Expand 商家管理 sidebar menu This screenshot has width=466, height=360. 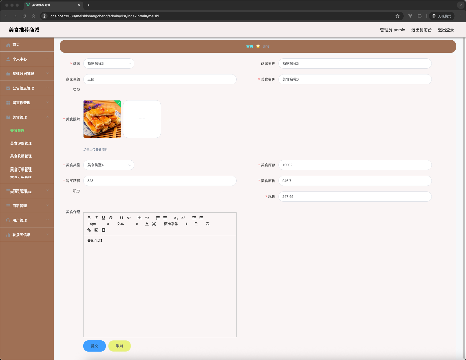(x=27, y=205)
